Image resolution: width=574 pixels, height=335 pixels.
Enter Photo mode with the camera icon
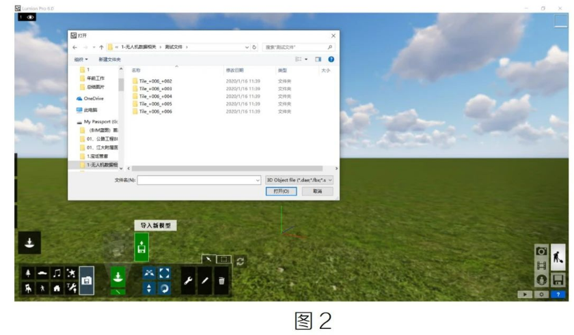[541, 251]
